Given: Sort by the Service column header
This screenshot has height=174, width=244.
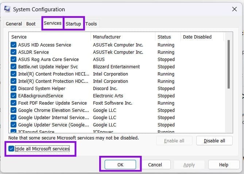Looking at the screenshot, I should point(50,37).
